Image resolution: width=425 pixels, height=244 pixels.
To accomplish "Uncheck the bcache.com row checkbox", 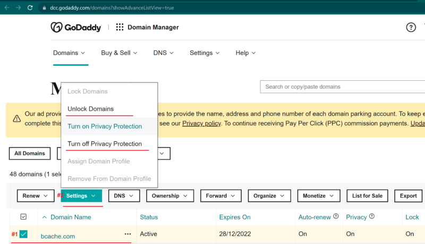I will click(x=23, y=234).
